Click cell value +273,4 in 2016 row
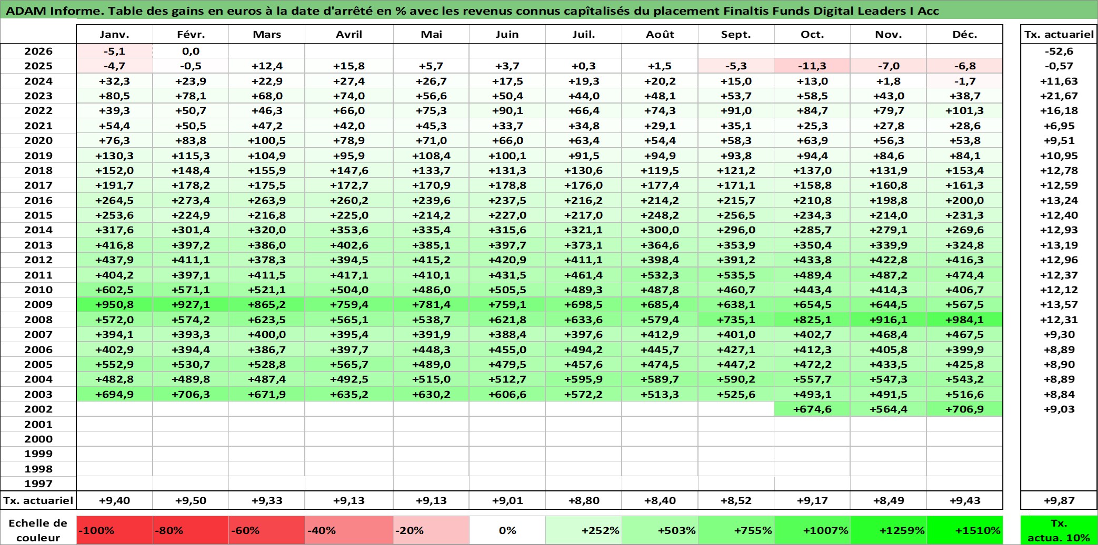This screenshot has width=1098, height=545. 191,200
